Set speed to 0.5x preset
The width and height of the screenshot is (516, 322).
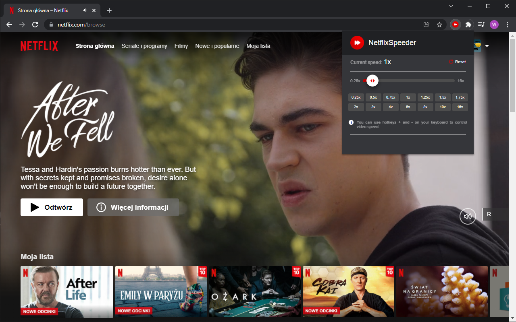(373, 97)
